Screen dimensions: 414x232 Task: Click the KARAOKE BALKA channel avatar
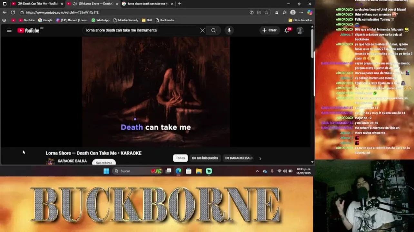50,161
